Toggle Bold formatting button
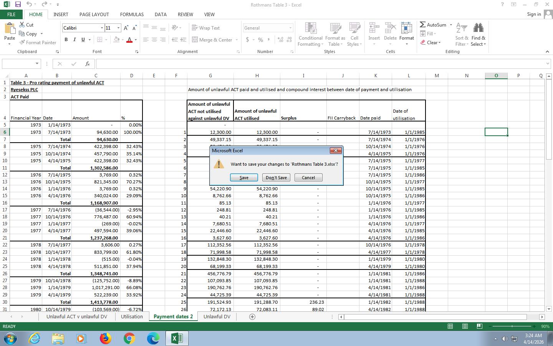Viewport: 553px width, 346px height. [x=66, y=40]
